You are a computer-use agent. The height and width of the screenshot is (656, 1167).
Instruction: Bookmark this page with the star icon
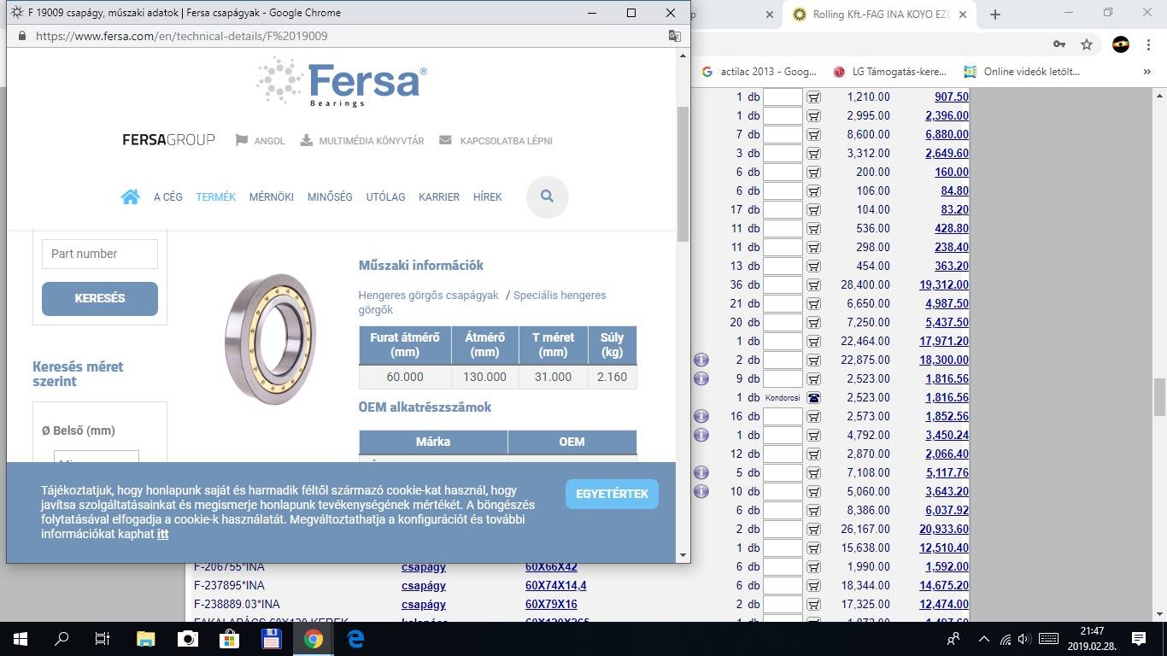coord(1086,44)
